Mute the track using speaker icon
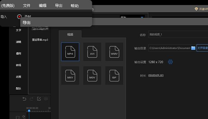 23,116
